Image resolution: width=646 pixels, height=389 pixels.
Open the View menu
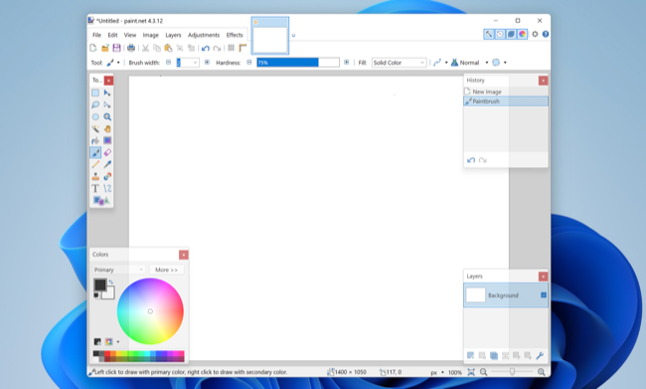[x=130, y=35]
